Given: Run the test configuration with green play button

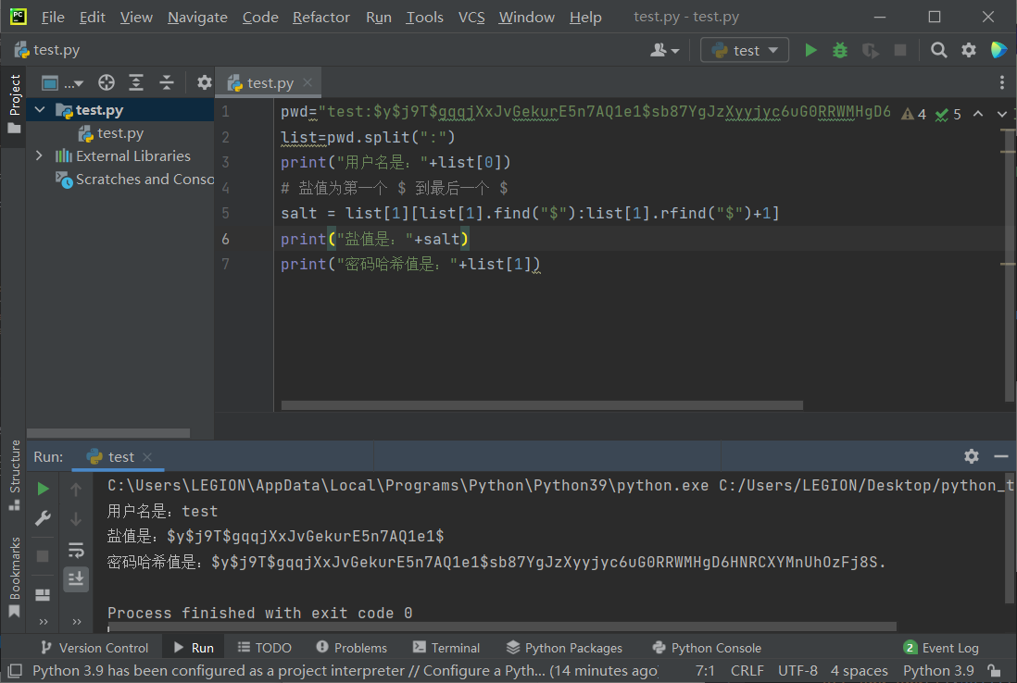Looking at the screenshot, I should (810, 51).
